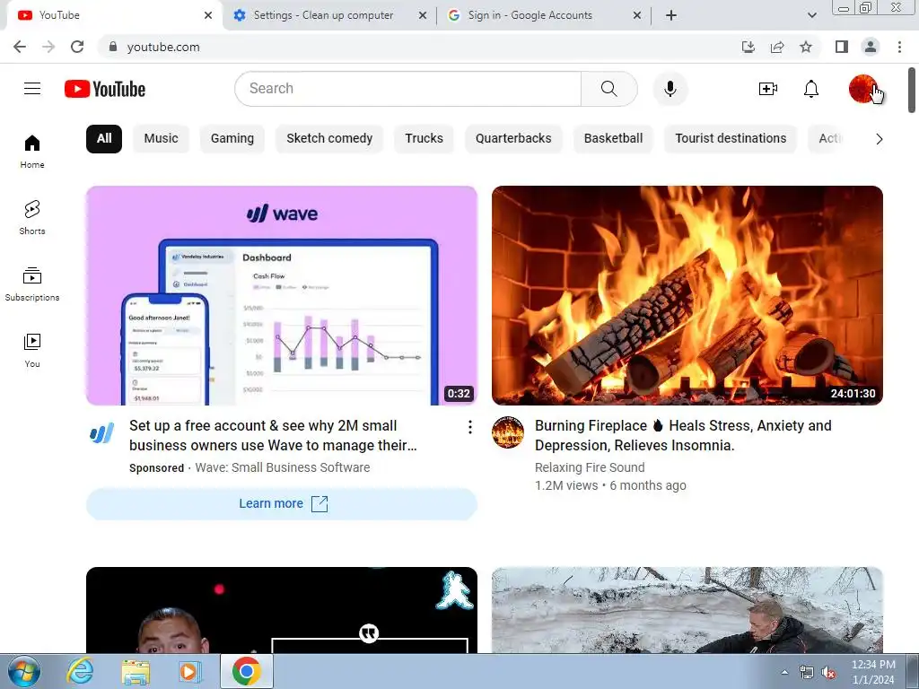Open the snowy outdoor video thumbnail
This screenshot has height=689, width=919.
687,610
